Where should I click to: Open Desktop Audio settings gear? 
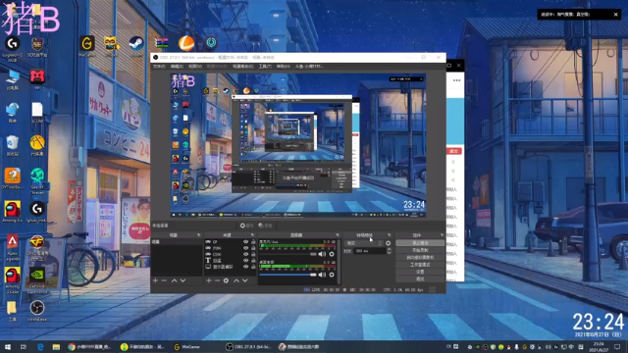(x=332, y=275)
